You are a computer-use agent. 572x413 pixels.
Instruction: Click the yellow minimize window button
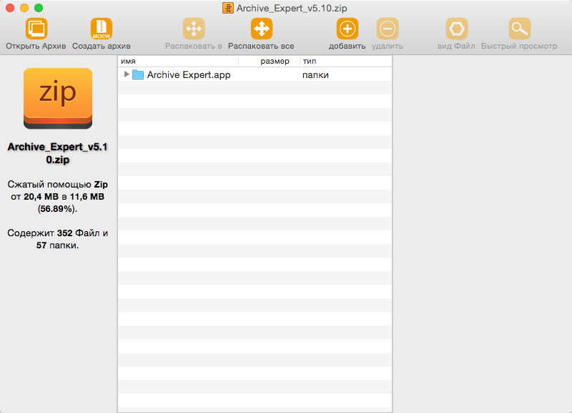[x=24, y=8]
